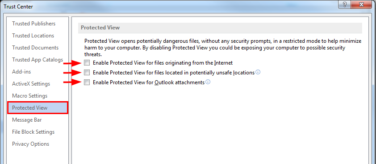Click info icon beside unsafe locations option

(x=258, y=72)
